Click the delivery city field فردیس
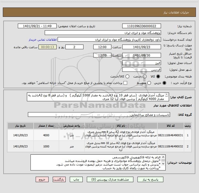Screen dimensions: 199x193 click(142, 70)
